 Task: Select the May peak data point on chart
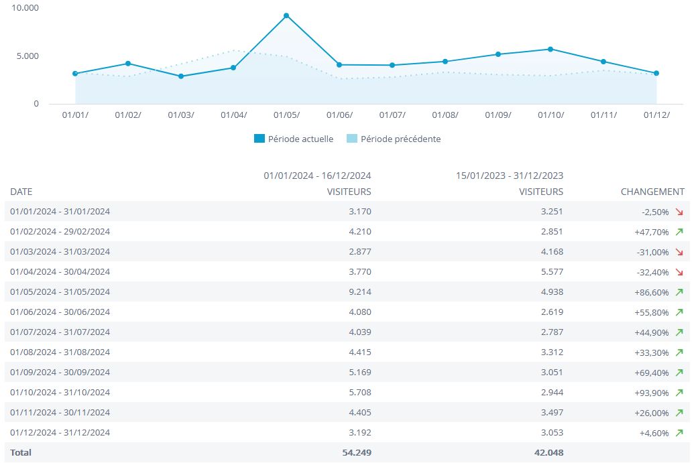[286, 15]
